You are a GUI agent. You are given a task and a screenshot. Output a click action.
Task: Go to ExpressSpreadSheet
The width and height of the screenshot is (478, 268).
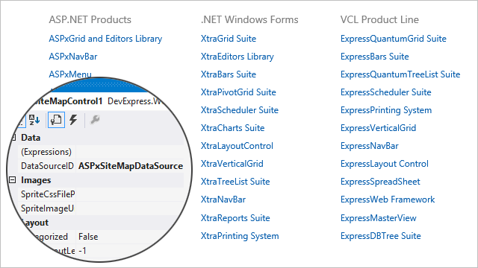pos(380,182)
